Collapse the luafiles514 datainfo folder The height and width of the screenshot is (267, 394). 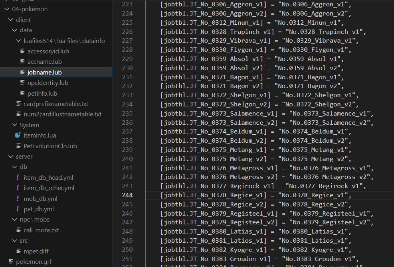[18, 41]
